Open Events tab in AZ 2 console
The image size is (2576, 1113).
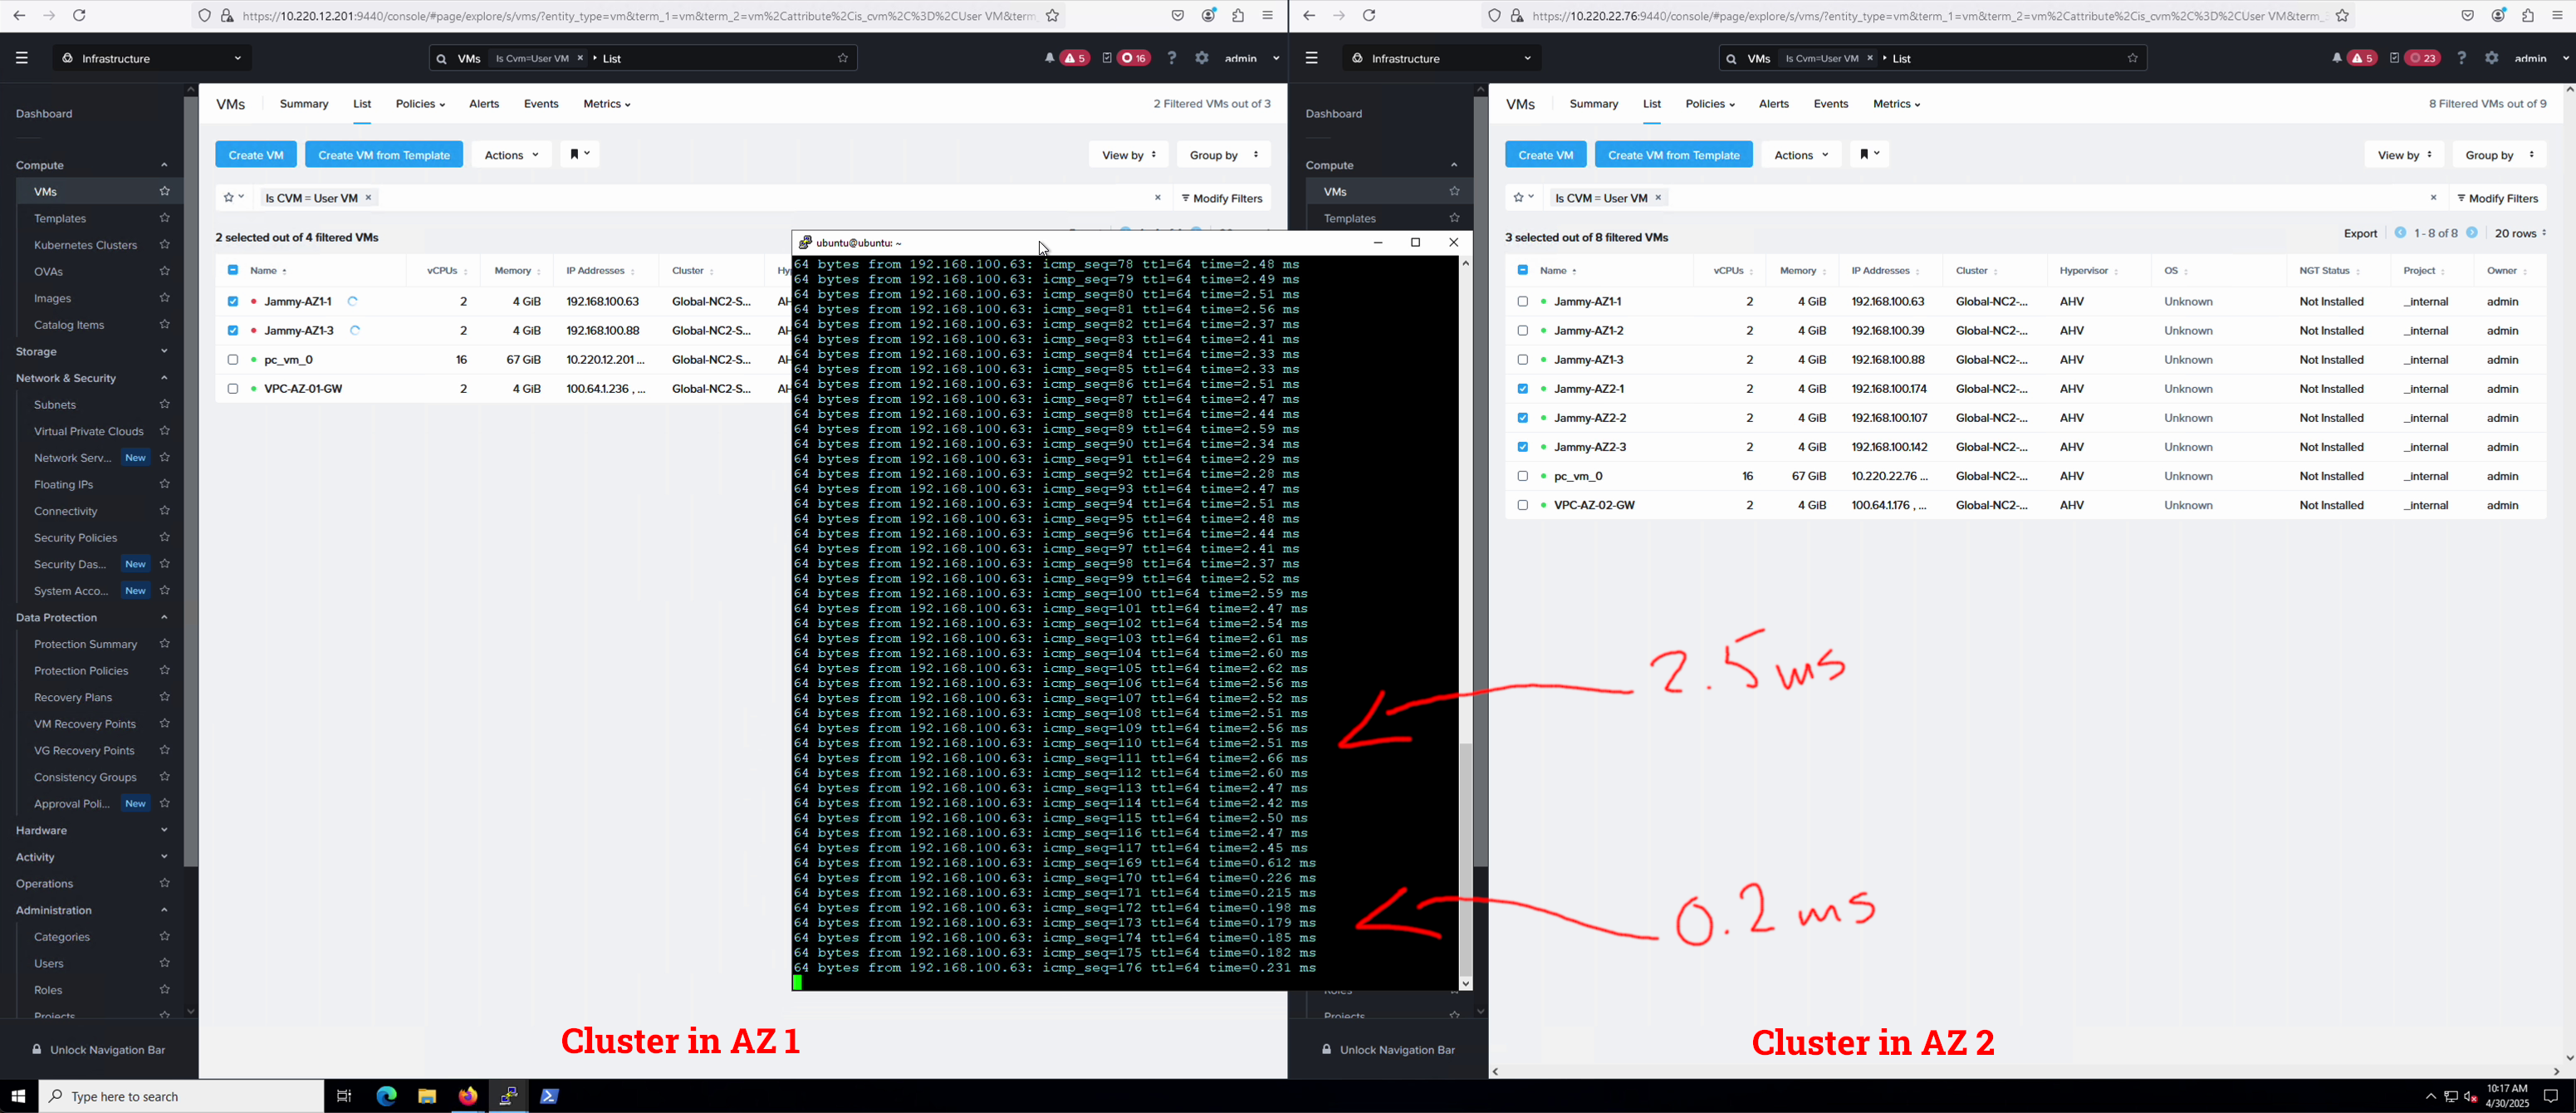pyautogui.click(x=1831, y=104)
